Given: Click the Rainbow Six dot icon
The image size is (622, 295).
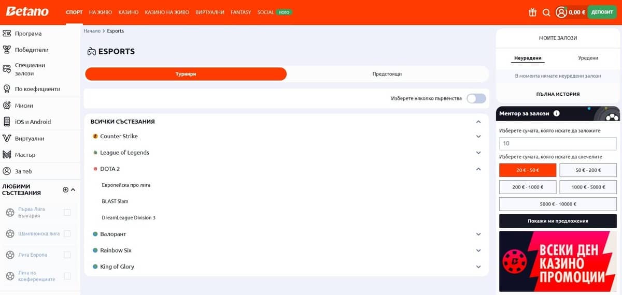Looking at the screenshot, I should [95, 250].
